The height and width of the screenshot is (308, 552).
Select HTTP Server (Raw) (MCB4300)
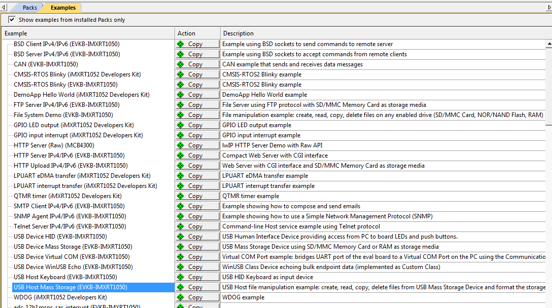pos(54,145)
